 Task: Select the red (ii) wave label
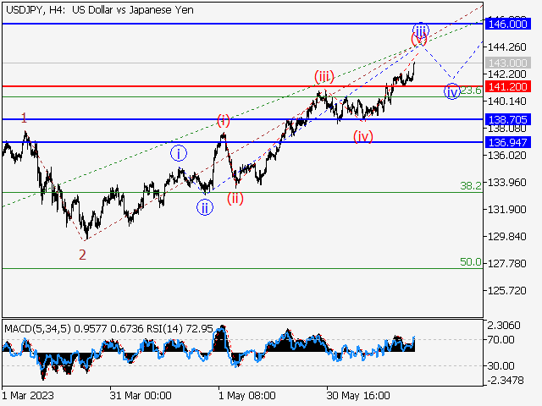(235, 198)
